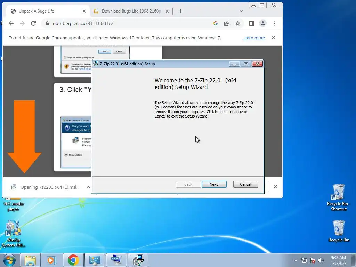Open the Chrome profile avatar menu
This screenshot has width=356, height=267.
pyautogui.click(x=263, y=23)
